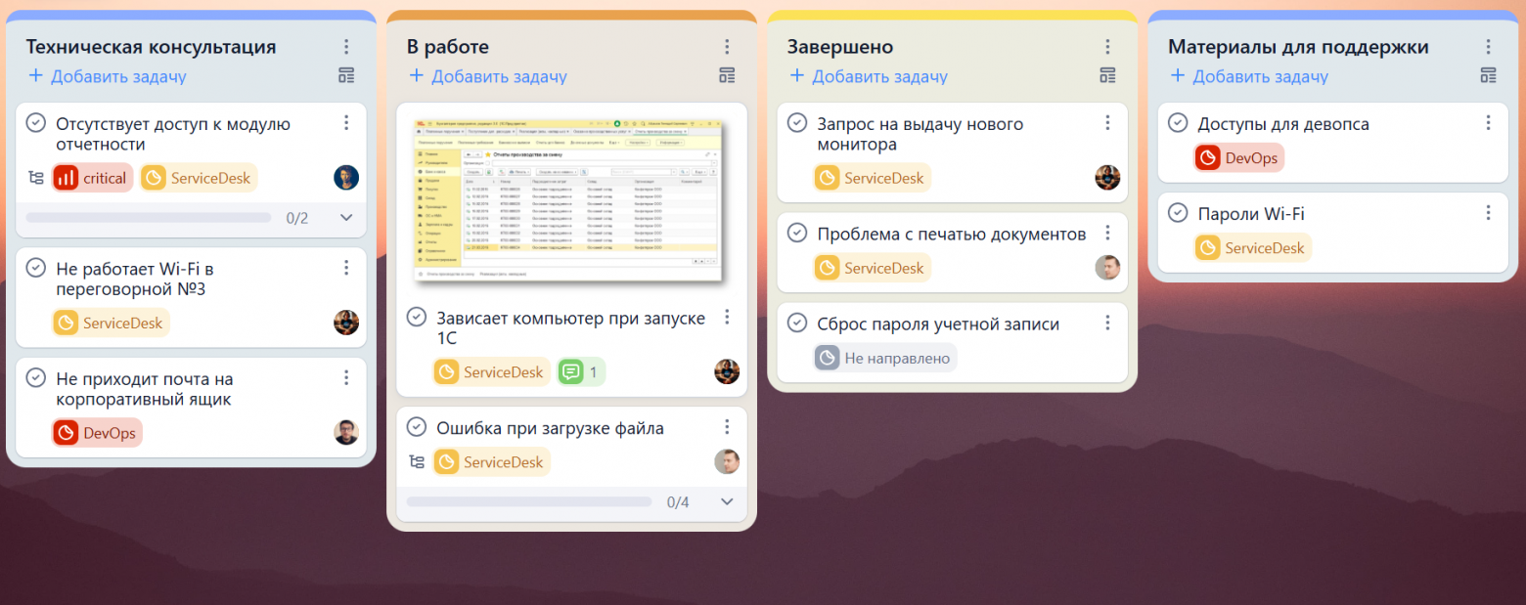Open ServiceDesk tag on Пароли Wi-Fi card
Viewport: 1526px width, 605px height.
tap(1253, 247)
